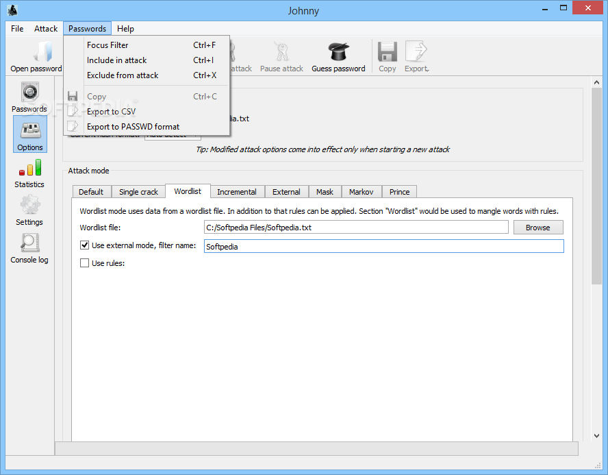Screen dimensions: 608x475
Task: Click the filter name input field
Action: 384,247
